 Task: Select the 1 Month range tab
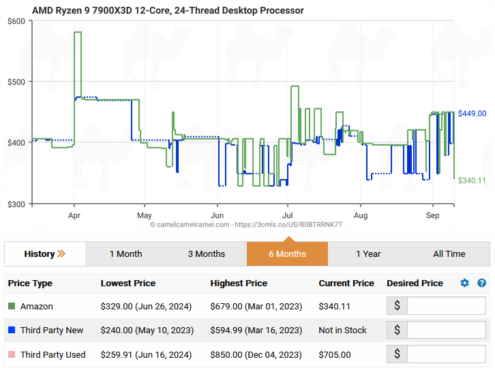[125, 254]
